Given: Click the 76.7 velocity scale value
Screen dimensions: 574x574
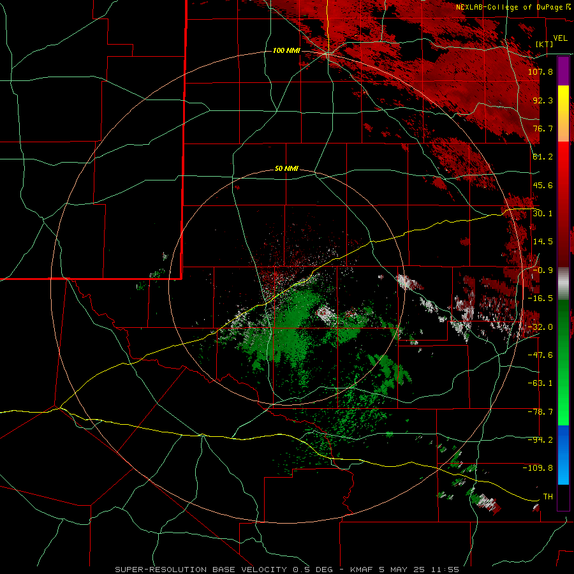Looking at the screenshot, I should tap(543, 128).
